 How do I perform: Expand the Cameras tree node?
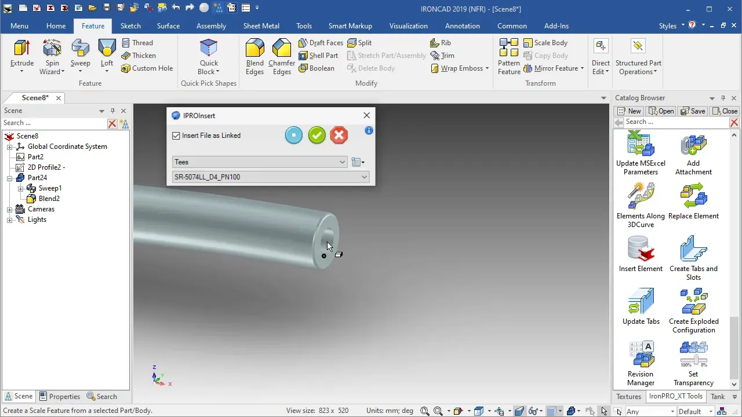click(9, 209)
